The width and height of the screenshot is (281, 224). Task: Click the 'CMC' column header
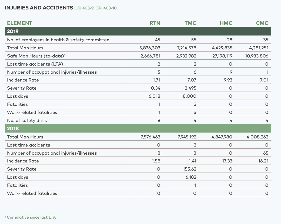pos(262,23)
